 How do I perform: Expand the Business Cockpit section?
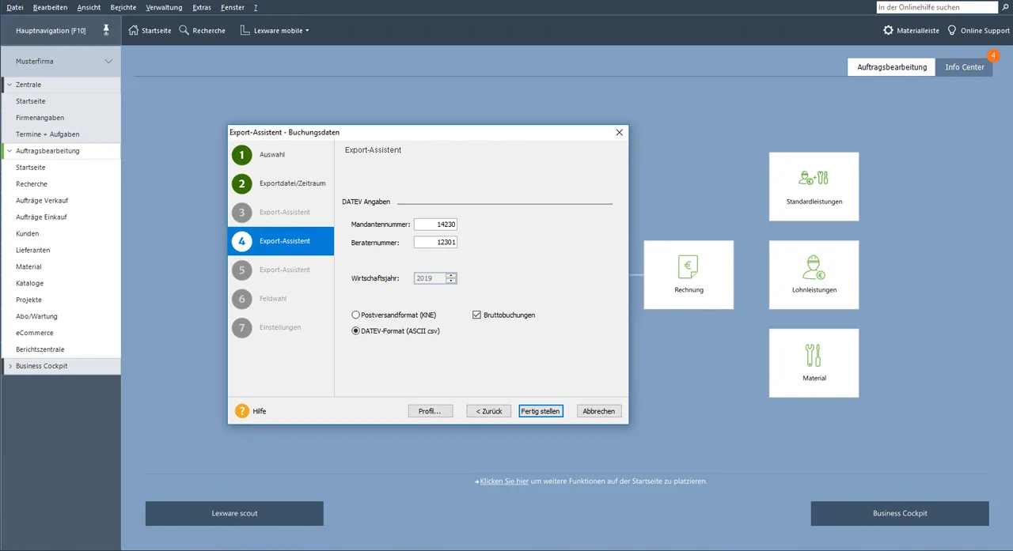point(9,366)
